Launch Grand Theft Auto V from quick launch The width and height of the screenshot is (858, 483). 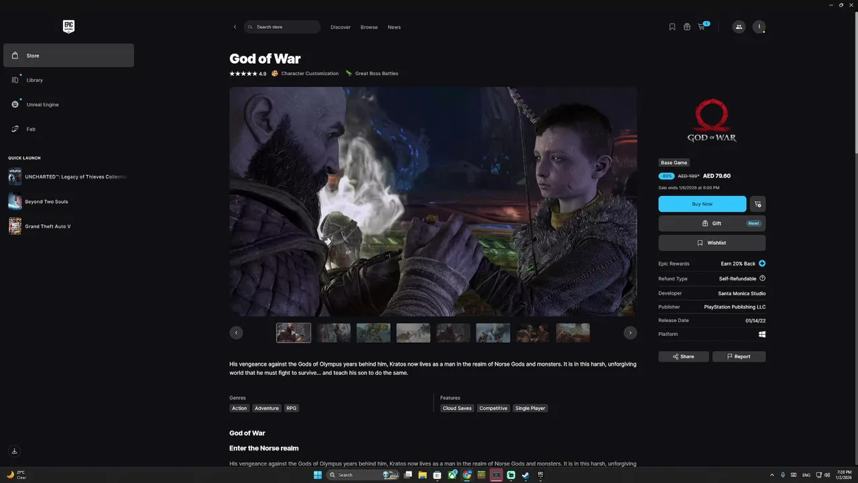click(x=40, y=226)
